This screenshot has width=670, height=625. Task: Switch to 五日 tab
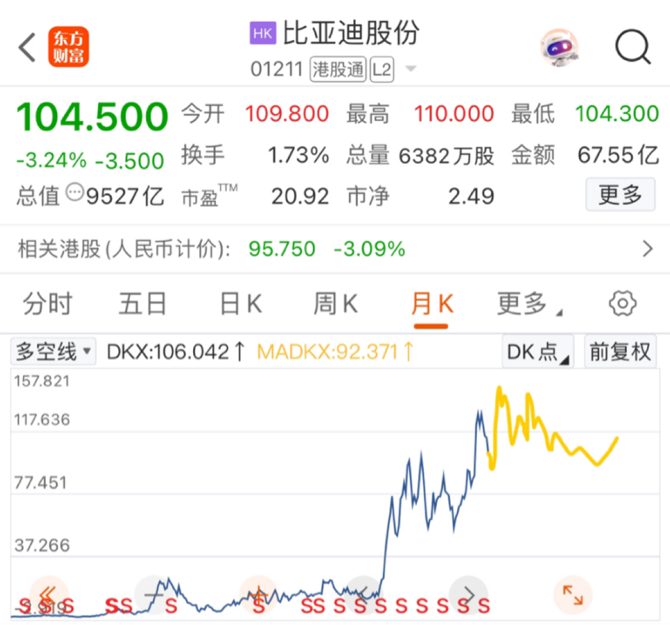pyautogui.click(x=142, y=304)
